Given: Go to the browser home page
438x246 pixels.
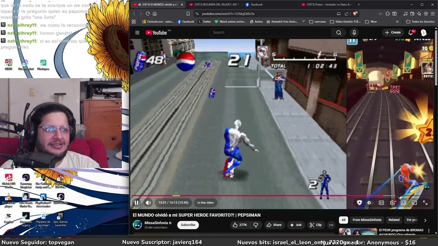Looking at the screenshot, I should pyautogui.click(x=155, y=14).
